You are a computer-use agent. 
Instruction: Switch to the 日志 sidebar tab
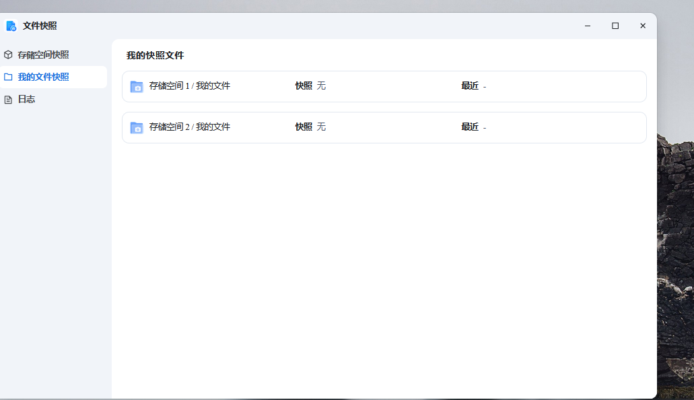pos(53,99)
